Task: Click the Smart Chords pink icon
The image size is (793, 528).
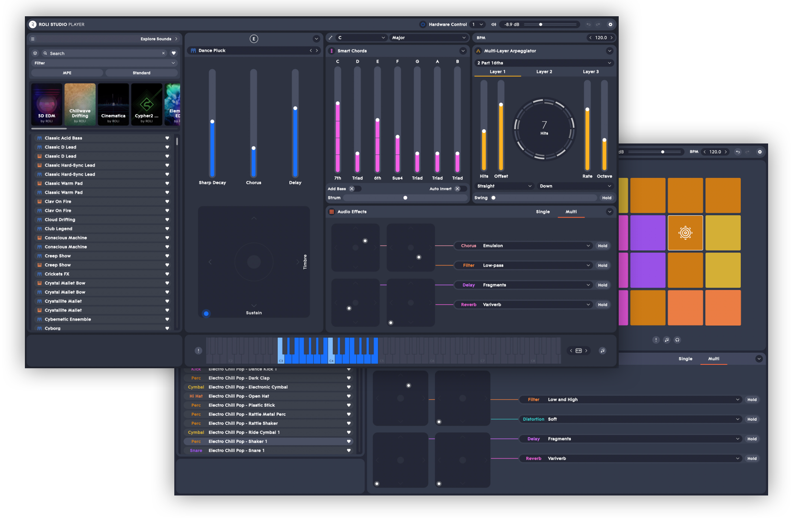Action: (x=332, y=51)
